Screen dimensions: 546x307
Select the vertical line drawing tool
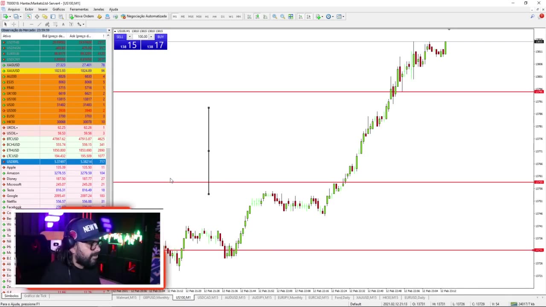pyautogui.click(x=23, y=24)
